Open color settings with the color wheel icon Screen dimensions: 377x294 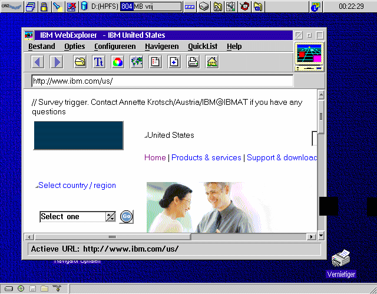pyautogui.click(x=118, y=62)
